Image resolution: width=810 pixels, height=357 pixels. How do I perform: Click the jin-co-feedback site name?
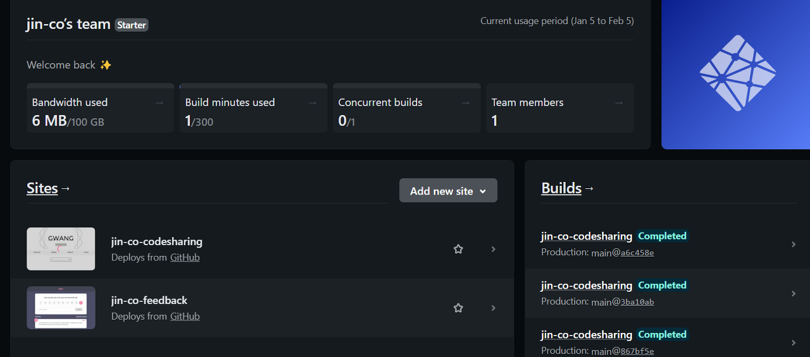[x=149, y=300]
